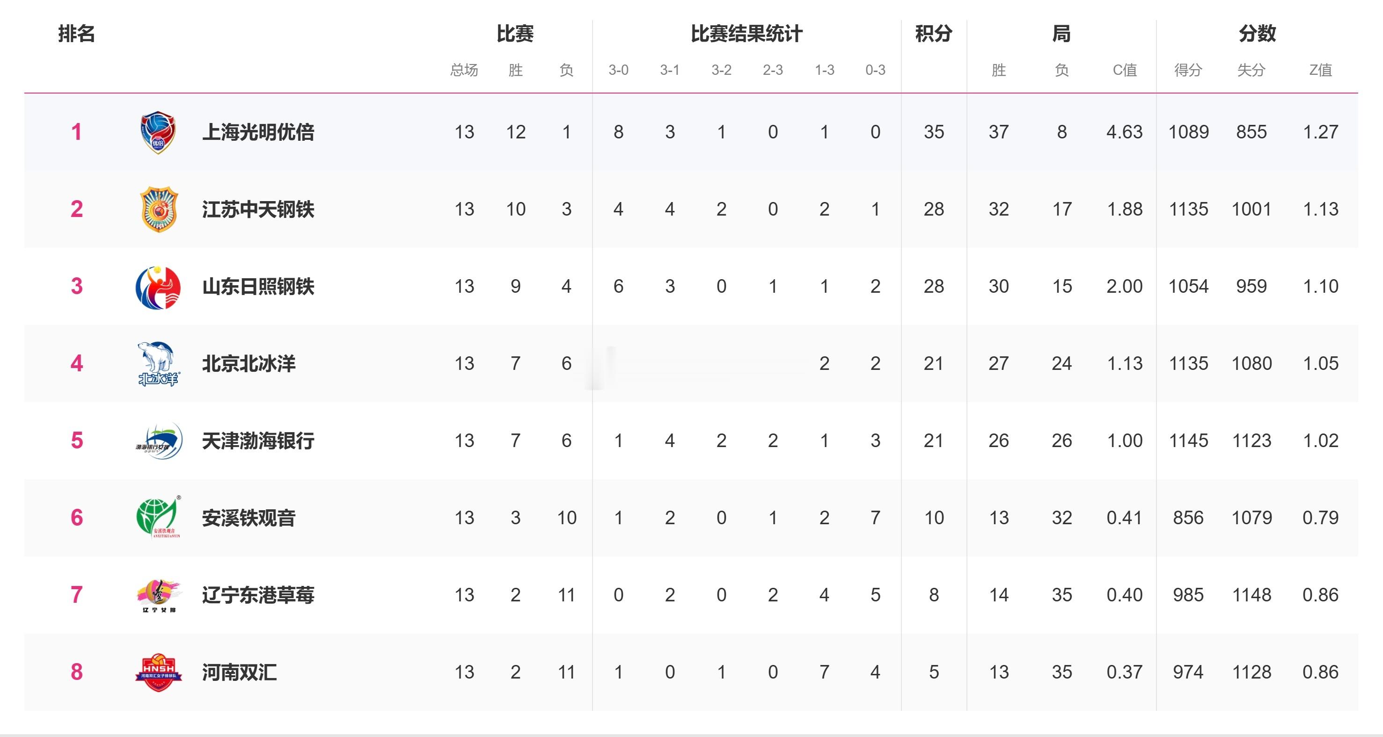Click the 排名 column header
Screen dimensions: 1383x737
pyautogui.click(x=77, y=34)
